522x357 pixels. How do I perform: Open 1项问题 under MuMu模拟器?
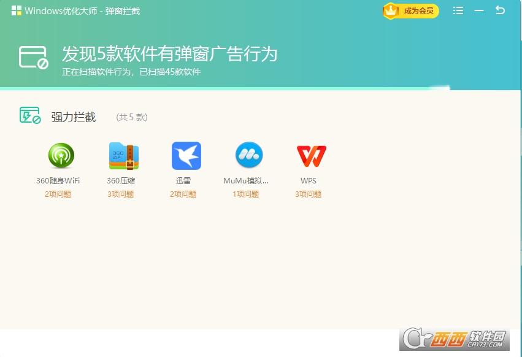(246, 194)
